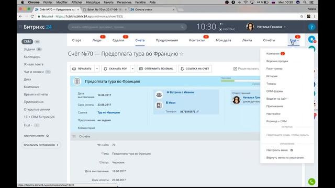The width and height of the screenshot is (335, 188).
Task: Switch to the Сделки tab
Action: tap(118, 40)
